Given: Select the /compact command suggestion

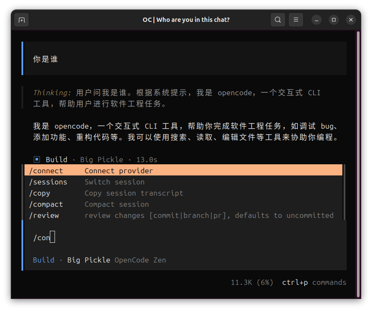Looking at the screenshot, I should coord(183,204).
